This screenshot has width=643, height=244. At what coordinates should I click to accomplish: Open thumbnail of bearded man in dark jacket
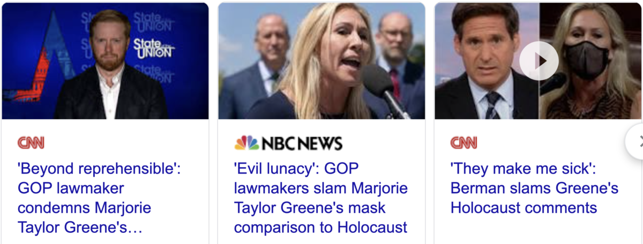[106, 61]
